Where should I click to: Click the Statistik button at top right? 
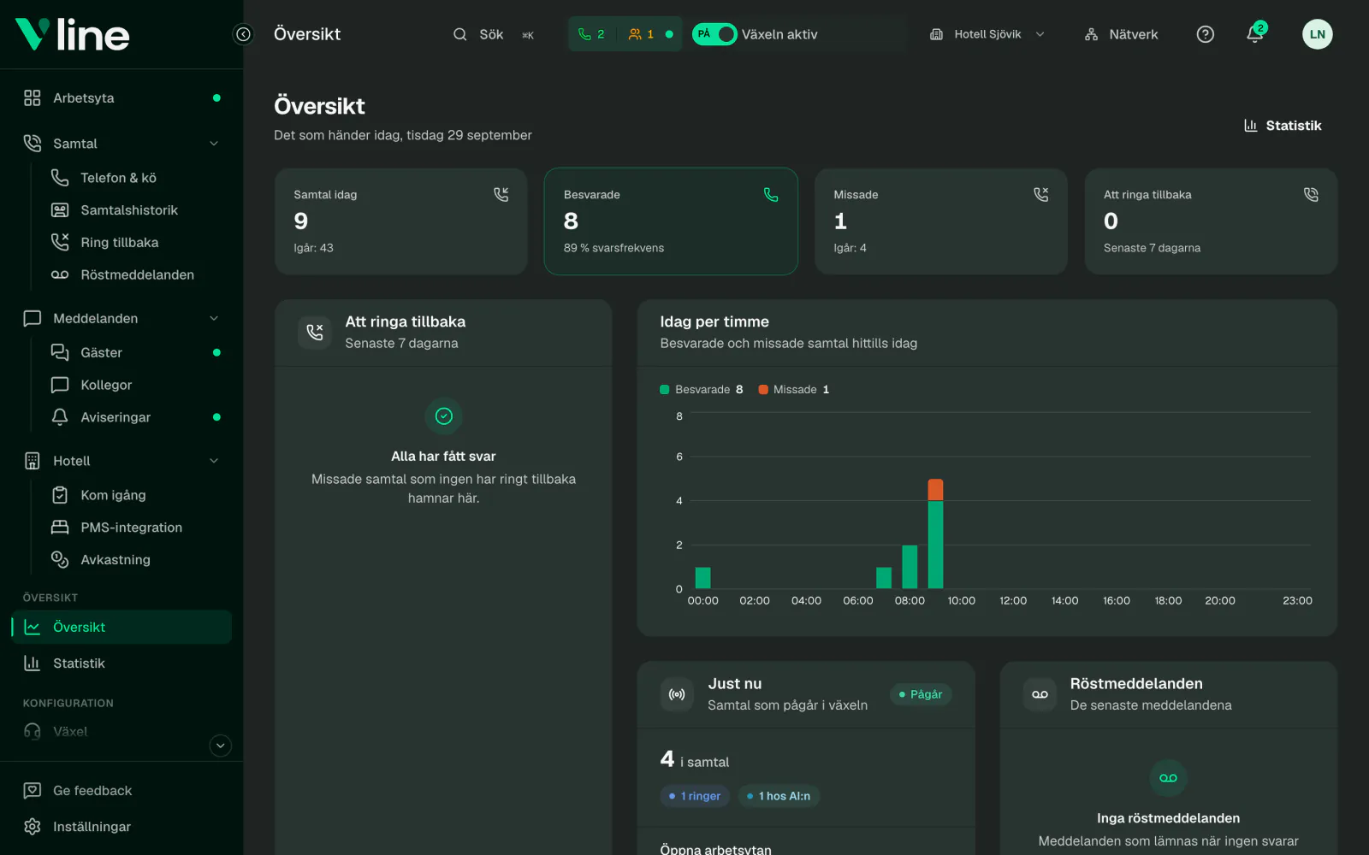click(1282, 126)
